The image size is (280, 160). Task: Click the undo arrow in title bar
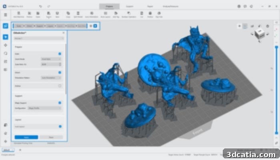click(x=40, y=6)
